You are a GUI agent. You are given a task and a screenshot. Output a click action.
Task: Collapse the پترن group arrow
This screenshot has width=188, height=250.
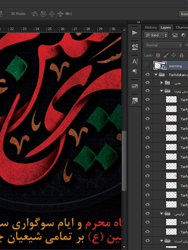tap(161, 91)
